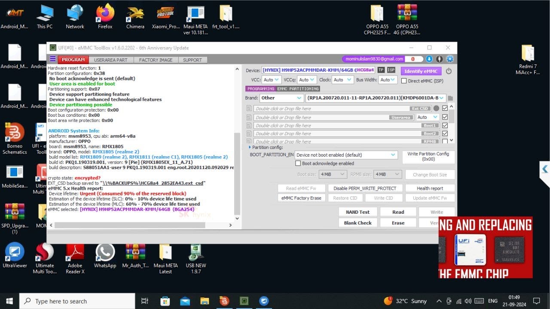Click the blue download updates icon
The image size is (550, 309).
[429, 59]
